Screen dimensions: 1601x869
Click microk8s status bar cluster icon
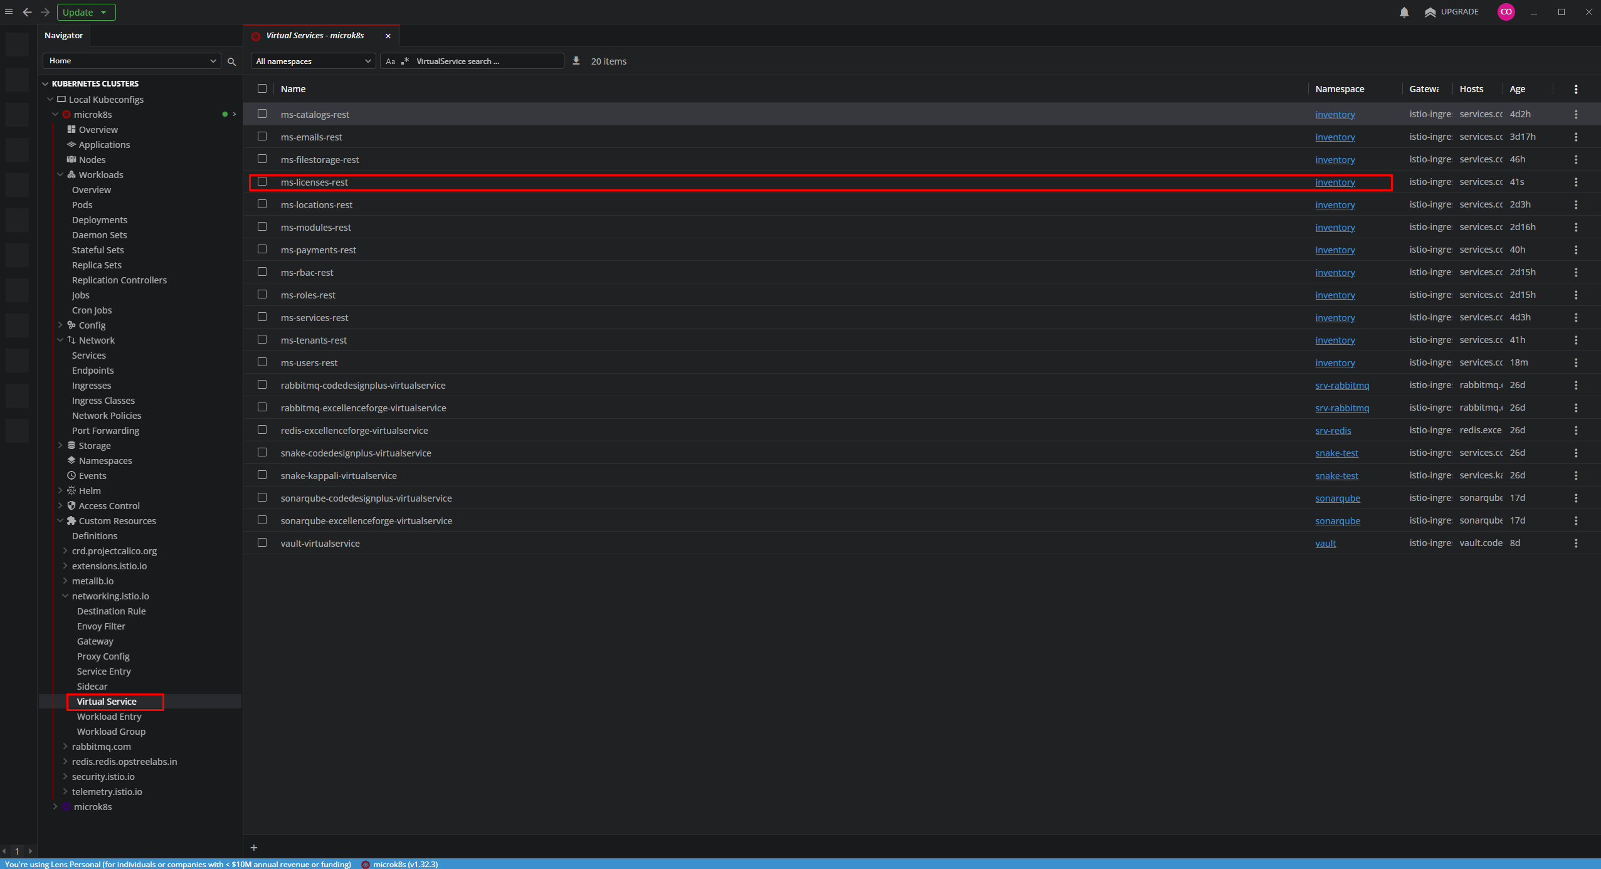[x=366, y=864]
